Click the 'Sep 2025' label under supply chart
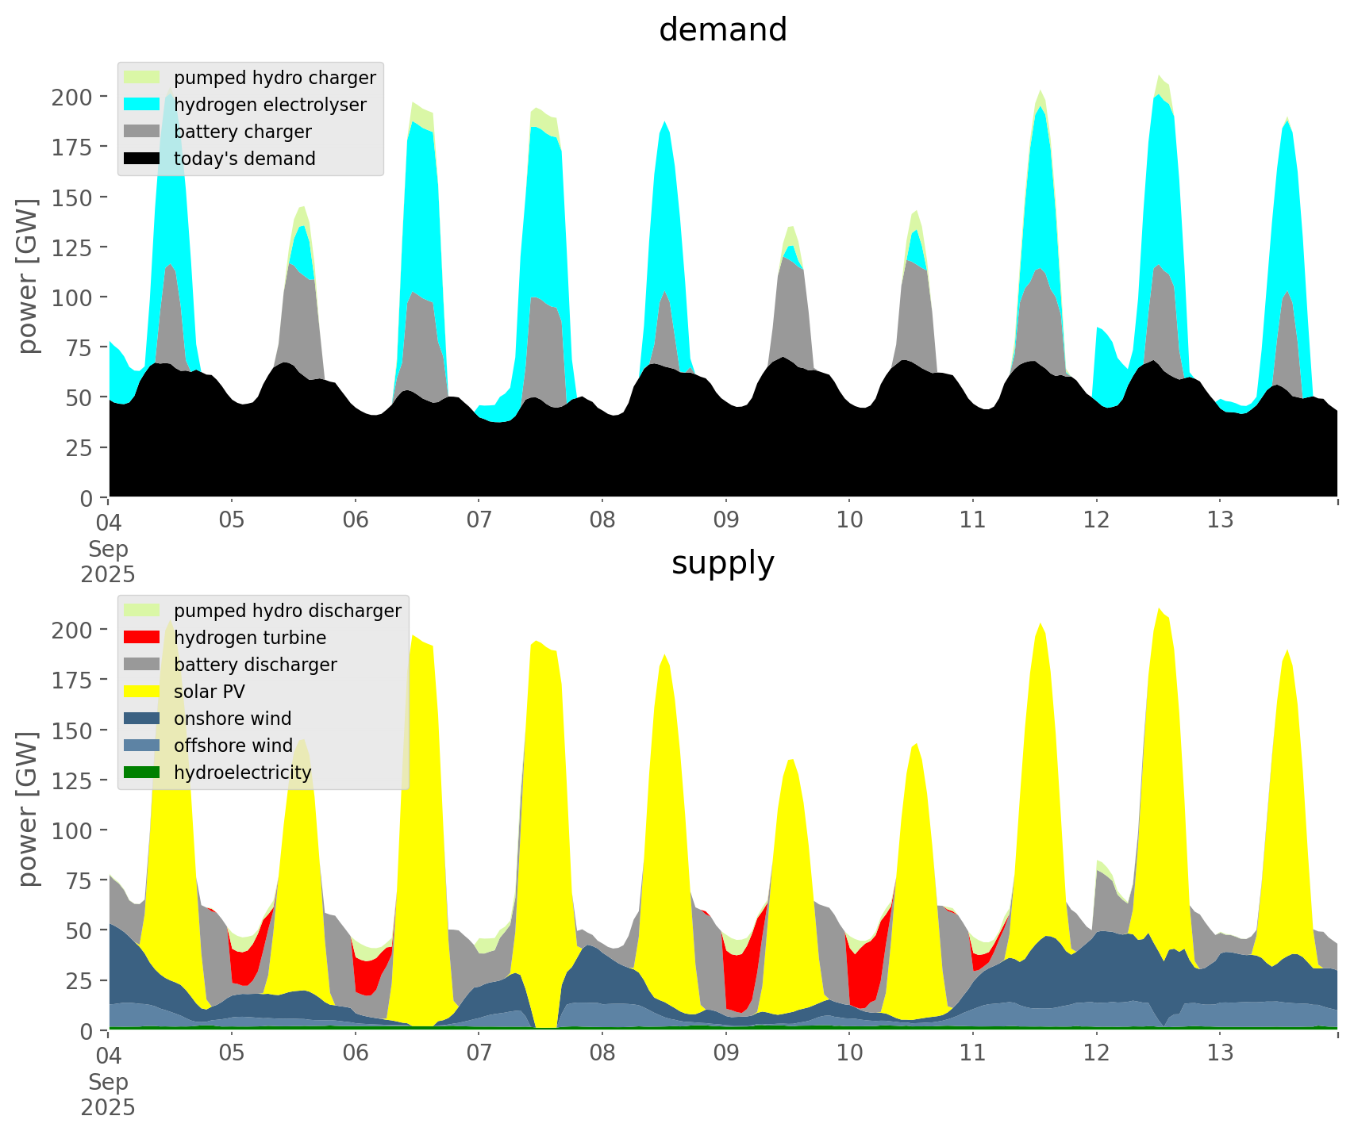1354x1135 pixels. [108, 1095]
